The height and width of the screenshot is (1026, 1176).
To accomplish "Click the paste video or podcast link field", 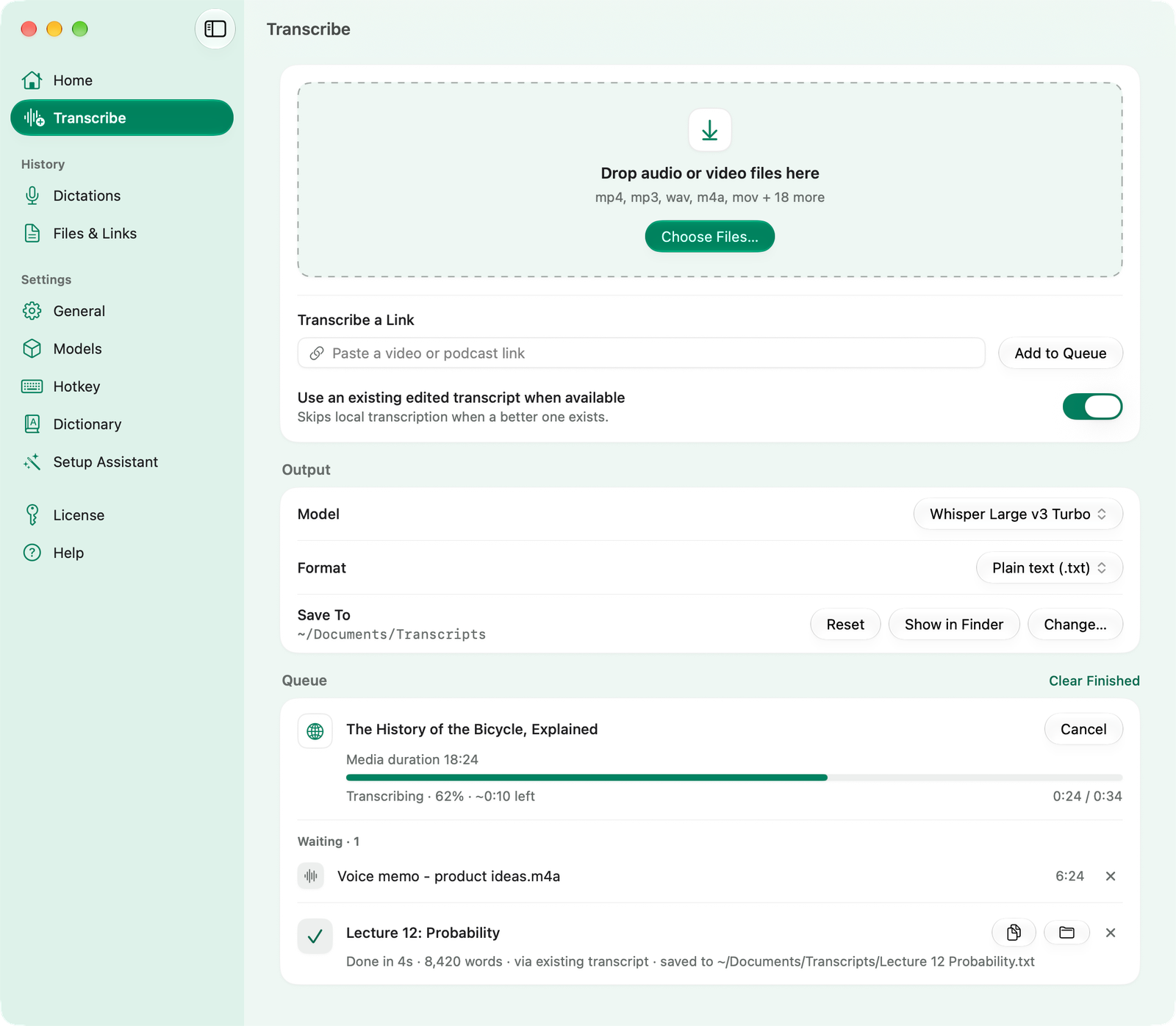I will coord(641,354).
